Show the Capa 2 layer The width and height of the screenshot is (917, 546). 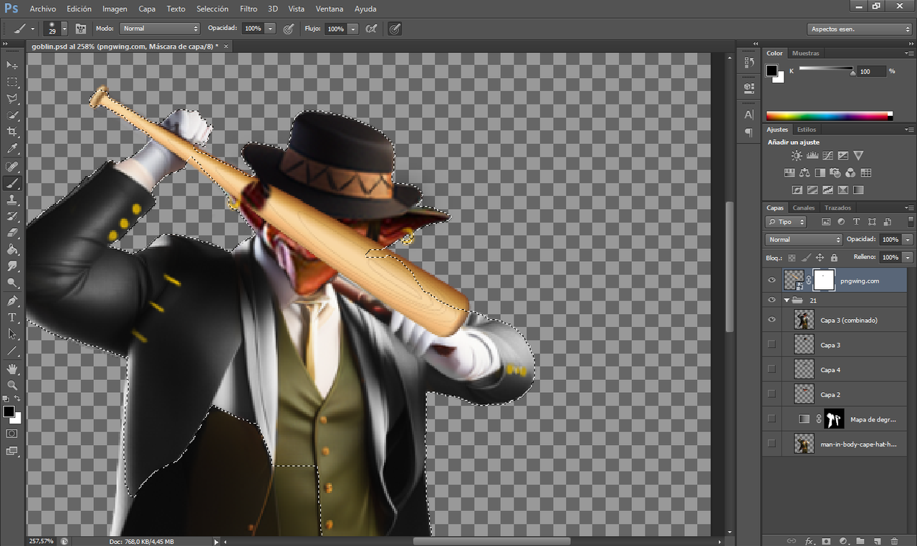click(x=772, y=394)
